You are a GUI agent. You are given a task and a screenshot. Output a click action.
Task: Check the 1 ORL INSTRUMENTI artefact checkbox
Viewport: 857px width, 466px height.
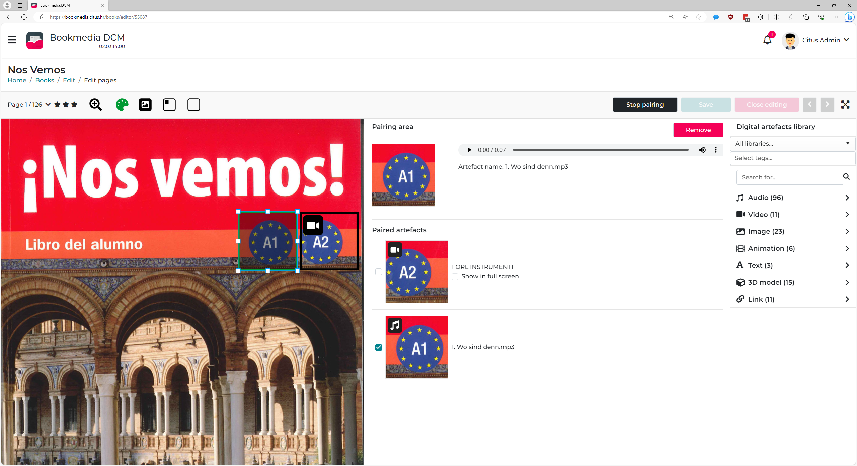tap(378, 272)
